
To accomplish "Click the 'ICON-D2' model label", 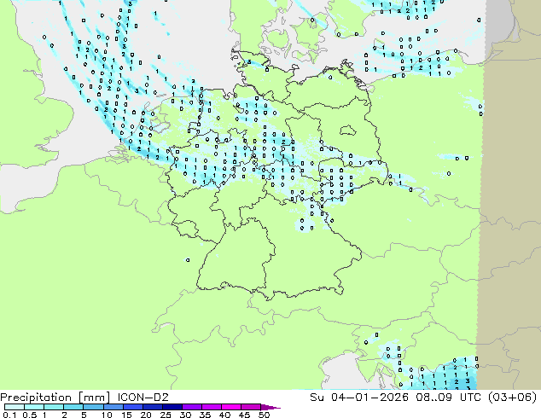I will click(x=143, y=398).
